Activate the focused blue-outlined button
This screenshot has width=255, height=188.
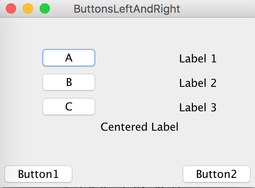click(69, 58)
